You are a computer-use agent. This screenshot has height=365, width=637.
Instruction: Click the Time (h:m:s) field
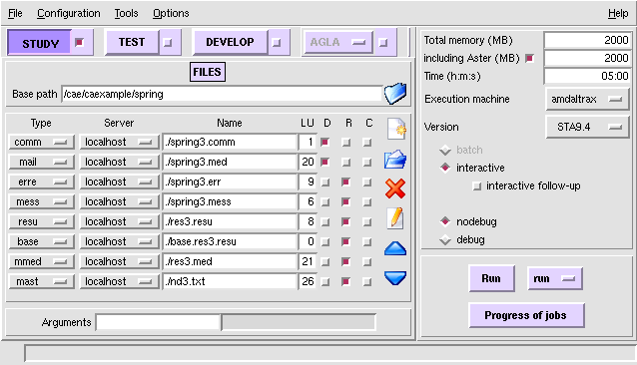(587, 76)
